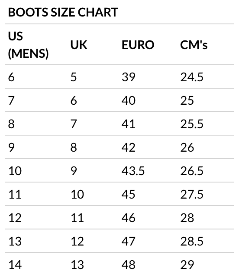239x279 pixels.
Task: Click the EURO 40 value
Action: pyautogui.click(x=128, y=100)
